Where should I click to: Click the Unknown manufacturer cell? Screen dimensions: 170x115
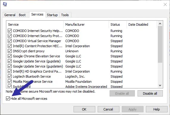72,51
